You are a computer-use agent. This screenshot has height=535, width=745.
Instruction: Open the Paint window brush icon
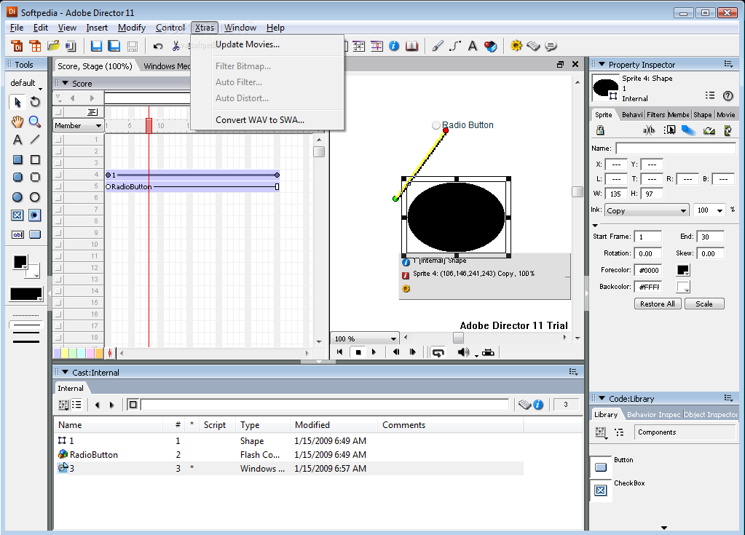(x=438, y=46)
